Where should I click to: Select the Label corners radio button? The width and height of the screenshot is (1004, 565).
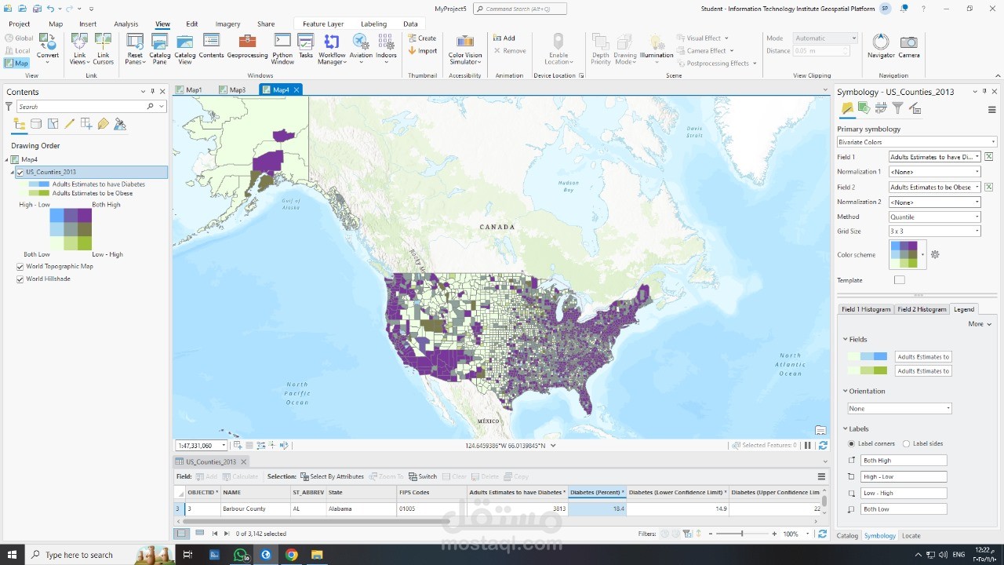click(x=852, y=443)
